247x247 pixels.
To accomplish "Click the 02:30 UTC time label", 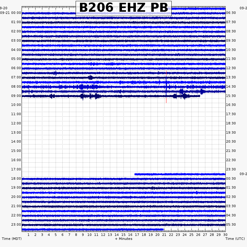I will [231, 197].
